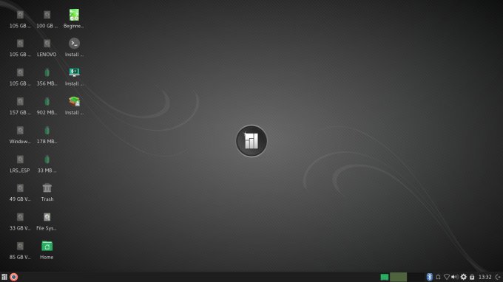
Task: Click the 13:32 clock in the panel
Action: [x=485, y=277]
